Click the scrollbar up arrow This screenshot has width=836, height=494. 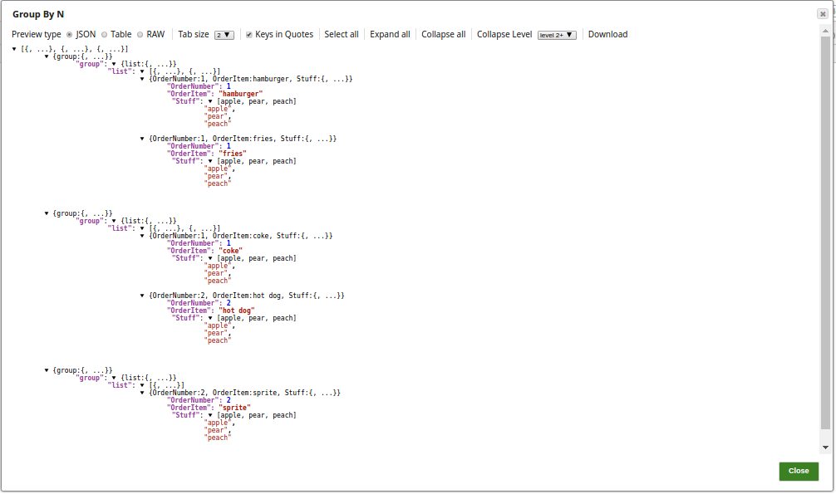[x=825, y=30]
